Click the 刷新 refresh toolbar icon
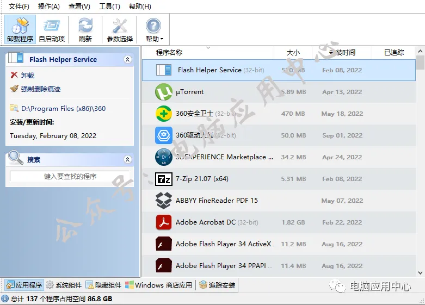Image resolution: width=425 pixels, height=305 pixels. [85, 29]
